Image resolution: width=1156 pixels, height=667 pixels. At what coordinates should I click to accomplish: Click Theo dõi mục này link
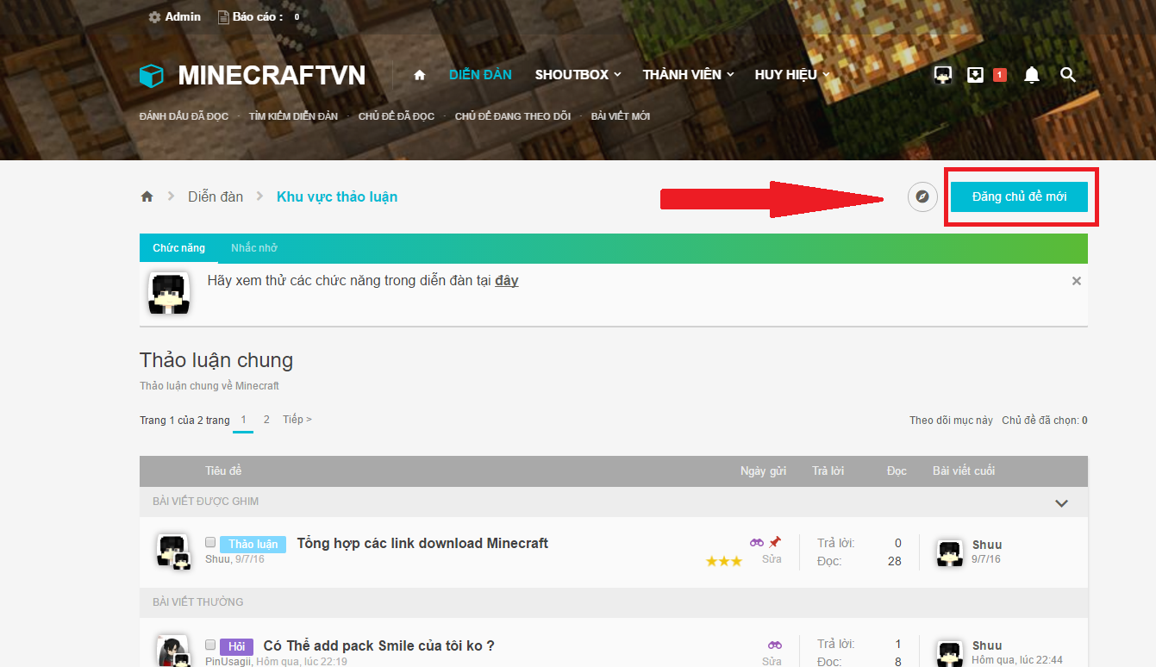coord(951,421)
